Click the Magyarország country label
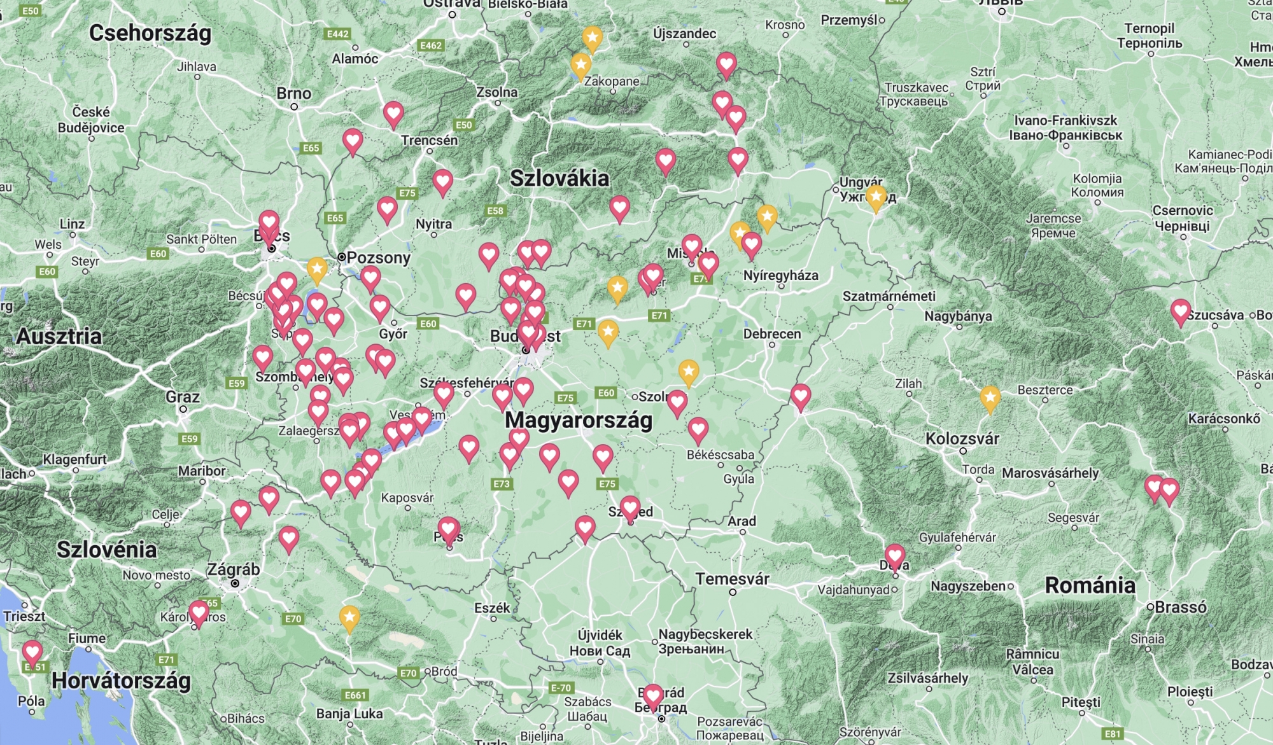Screen dimensions: 1273x745 coord(579,421)
